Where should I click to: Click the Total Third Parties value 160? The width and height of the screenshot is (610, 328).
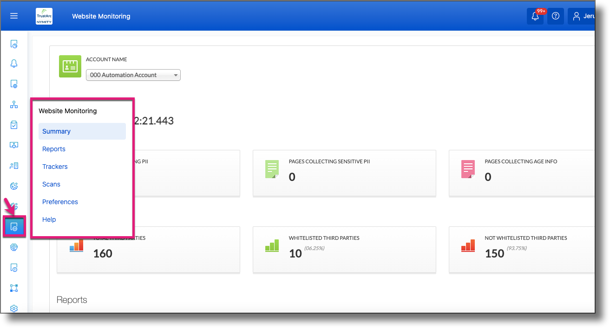[103, 253]
